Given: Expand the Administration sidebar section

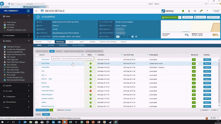Looking at the screenshot, I should pos(29,102).
